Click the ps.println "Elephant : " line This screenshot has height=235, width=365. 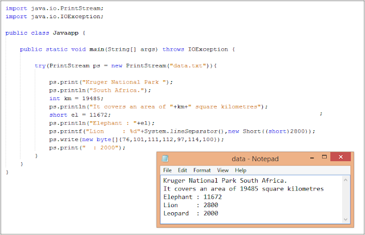pyautogui.click(x=102, y=123)
